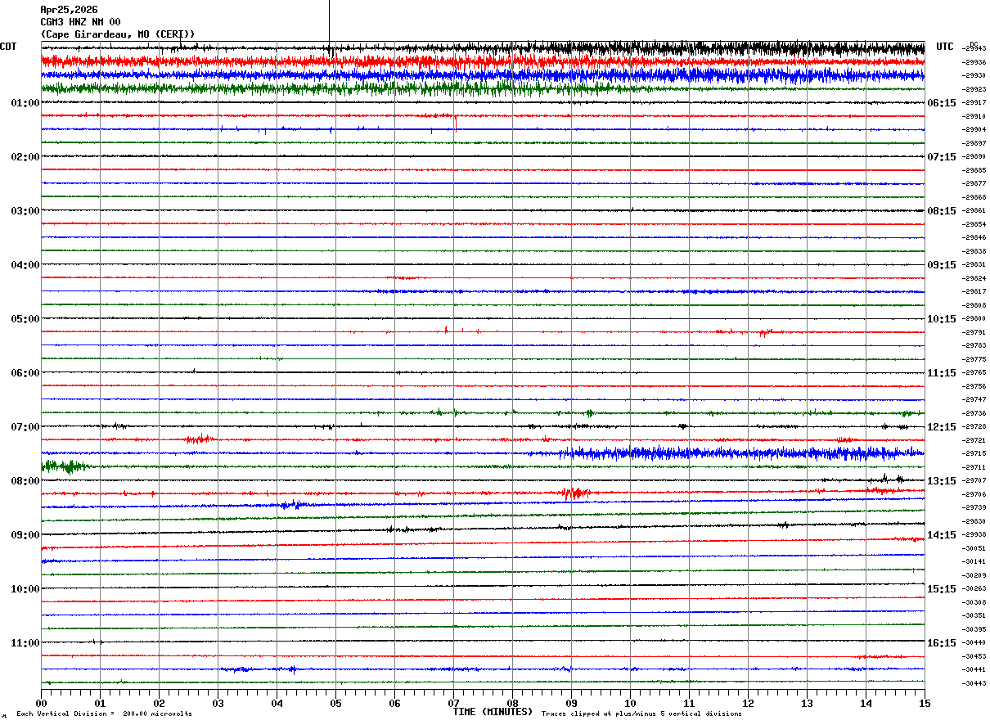
Task: Click the station code 'CGM3 HNZ NM 00'
Action: tap(80, 22)
